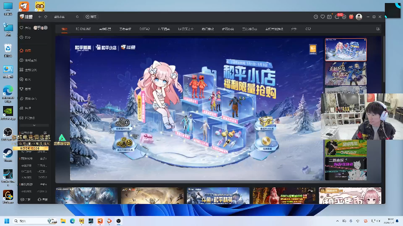Select the bottom dark anime banner thumbnail
The height and width of the screenshot is (226, 403).
click(x=346, y=169)
